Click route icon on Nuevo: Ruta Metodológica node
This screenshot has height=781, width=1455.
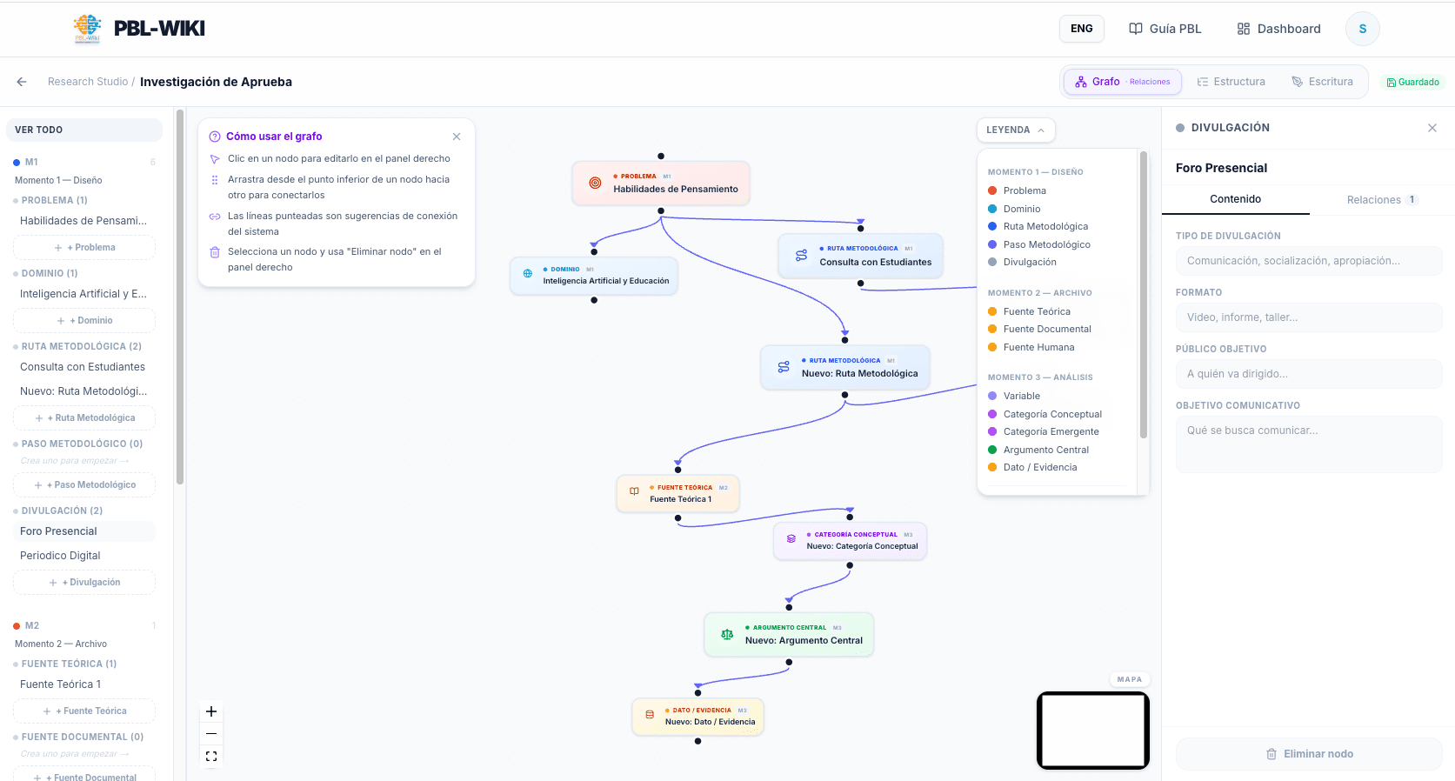(784, 367)
